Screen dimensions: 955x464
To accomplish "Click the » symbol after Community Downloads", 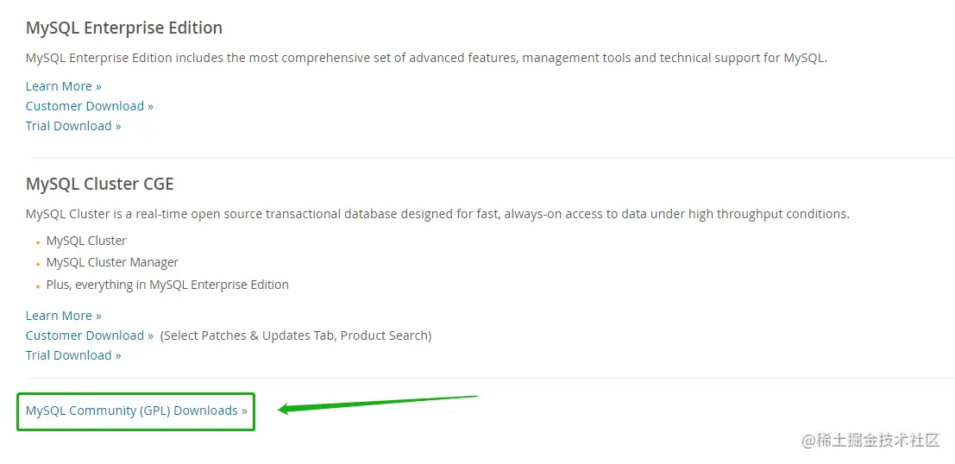I will (x=244, y=411).
